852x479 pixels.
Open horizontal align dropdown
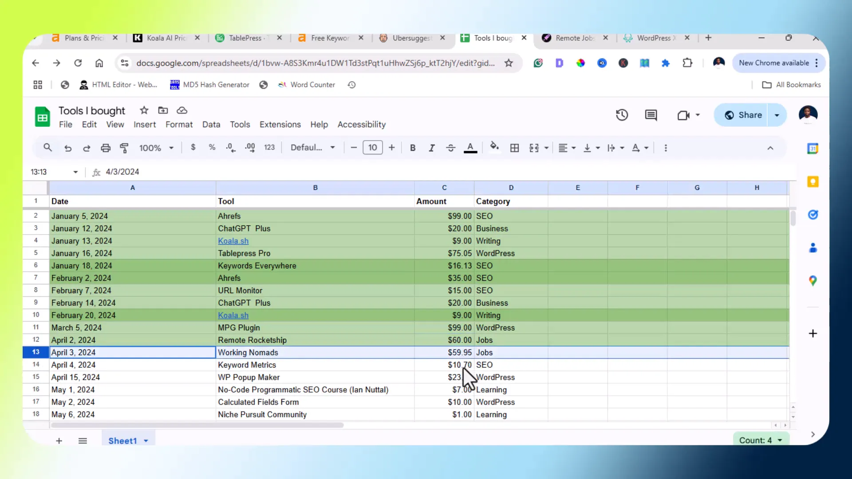pyautogui.click(x=567, y=148)
